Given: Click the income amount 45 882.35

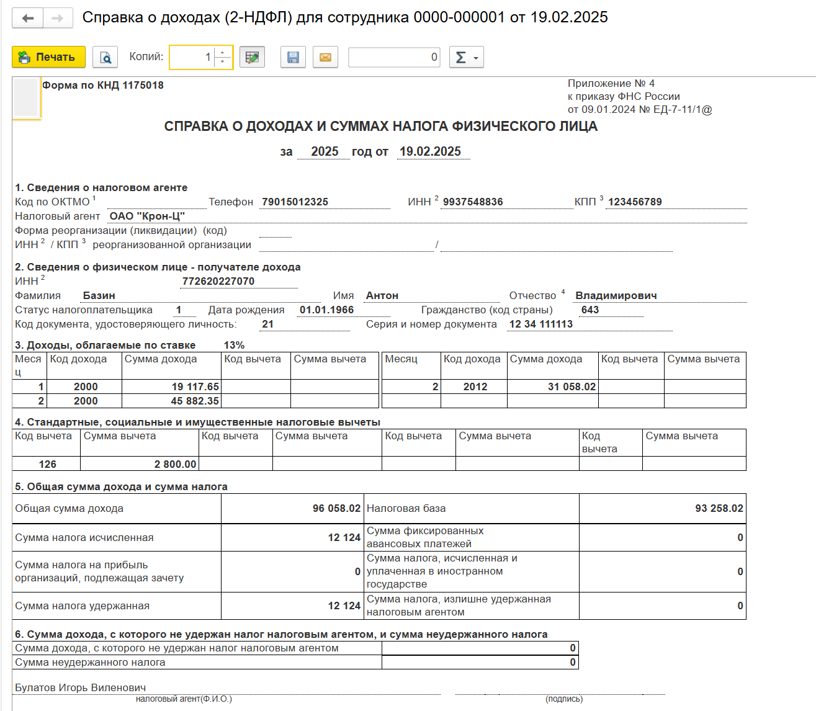Looking at the screenshot, I should pos(171,401).
